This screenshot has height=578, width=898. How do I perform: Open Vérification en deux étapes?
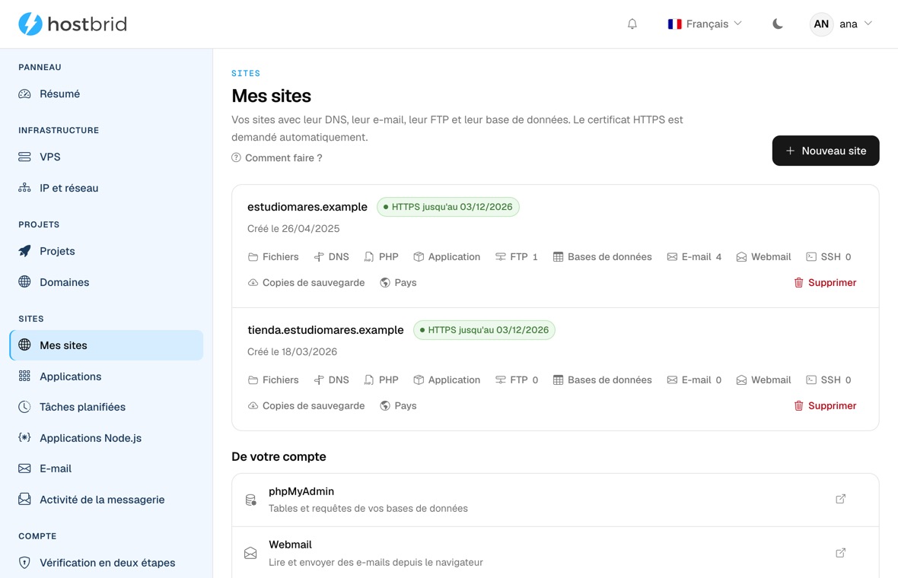[107, 563]
